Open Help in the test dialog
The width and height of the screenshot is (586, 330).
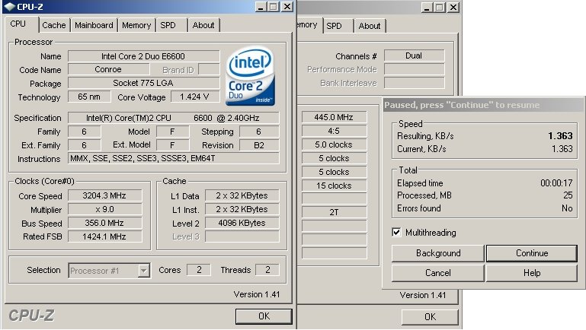pos(532,273)
